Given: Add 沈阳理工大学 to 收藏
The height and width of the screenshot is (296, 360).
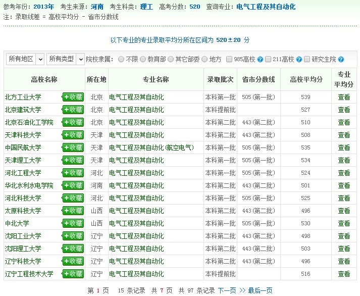Looking at the screenshot, I should 73,249.
